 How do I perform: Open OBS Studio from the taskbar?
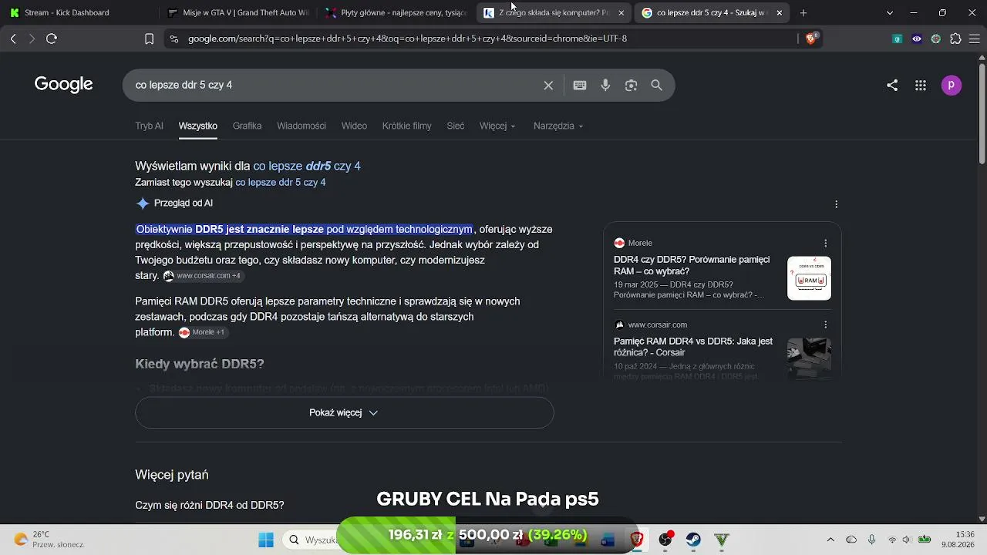click(x=665, y=540)
